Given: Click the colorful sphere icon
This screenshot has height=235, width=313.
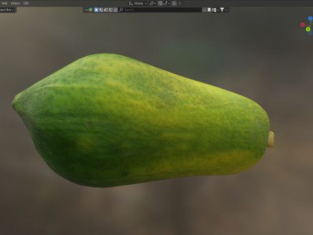Looking at the screenshot, I should point(91,10).
